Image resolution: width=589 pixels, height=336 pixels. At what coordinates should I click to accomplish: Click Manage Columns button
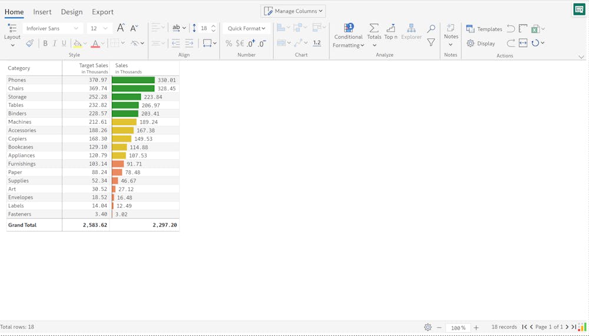tap(293, 11)
